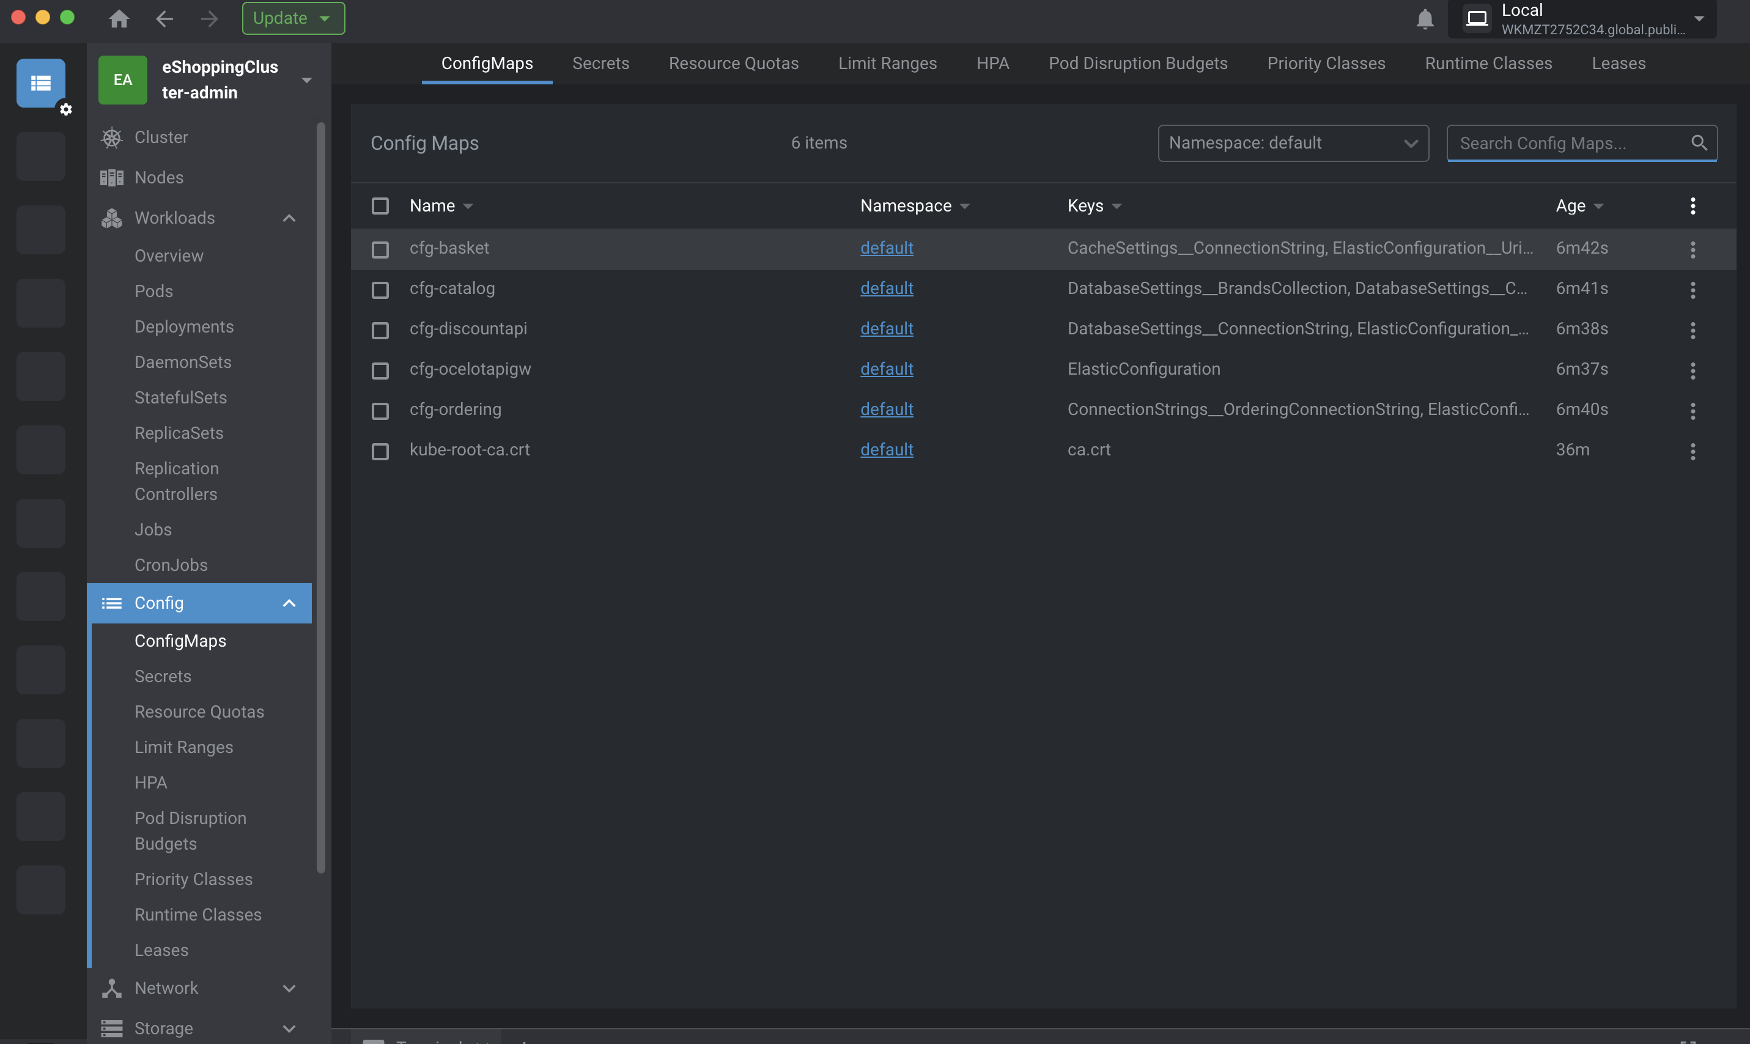Sort table by Namespace column
The height and width of the screenshot is (1044, 1750).
(915, 205)
